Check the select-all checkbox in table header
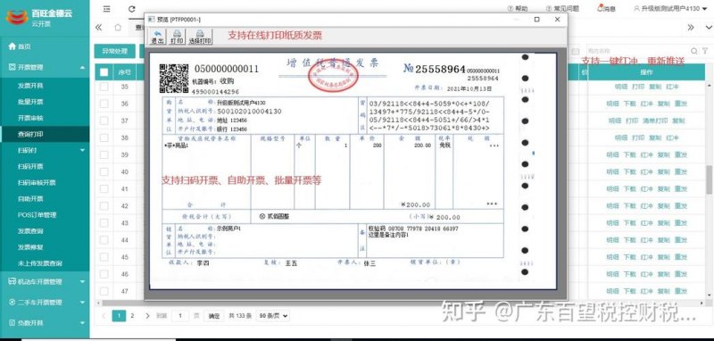The image size is (714, 341). (x=104, y=72)
